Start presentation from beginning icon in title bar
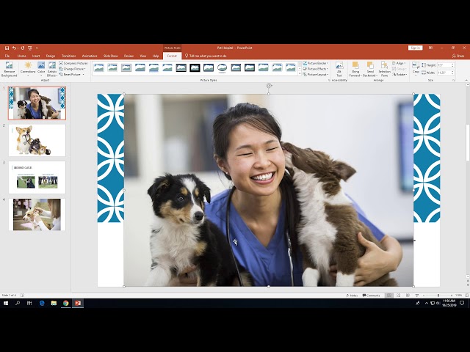Screen dimensions: 470x352 click(30, 48)
